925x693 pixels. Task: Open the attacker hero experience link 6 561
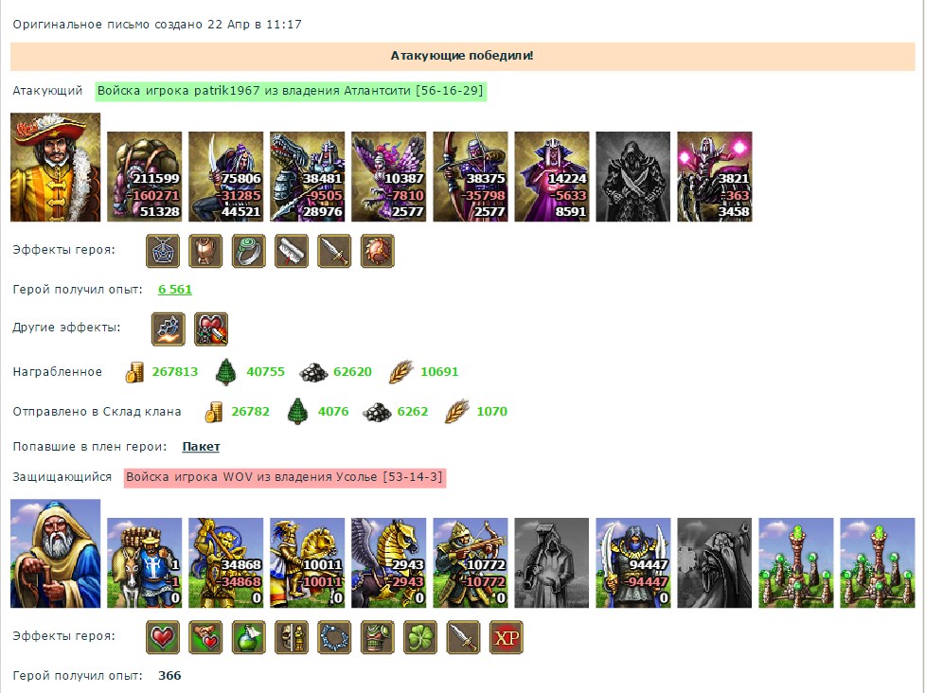coord(175,290)
